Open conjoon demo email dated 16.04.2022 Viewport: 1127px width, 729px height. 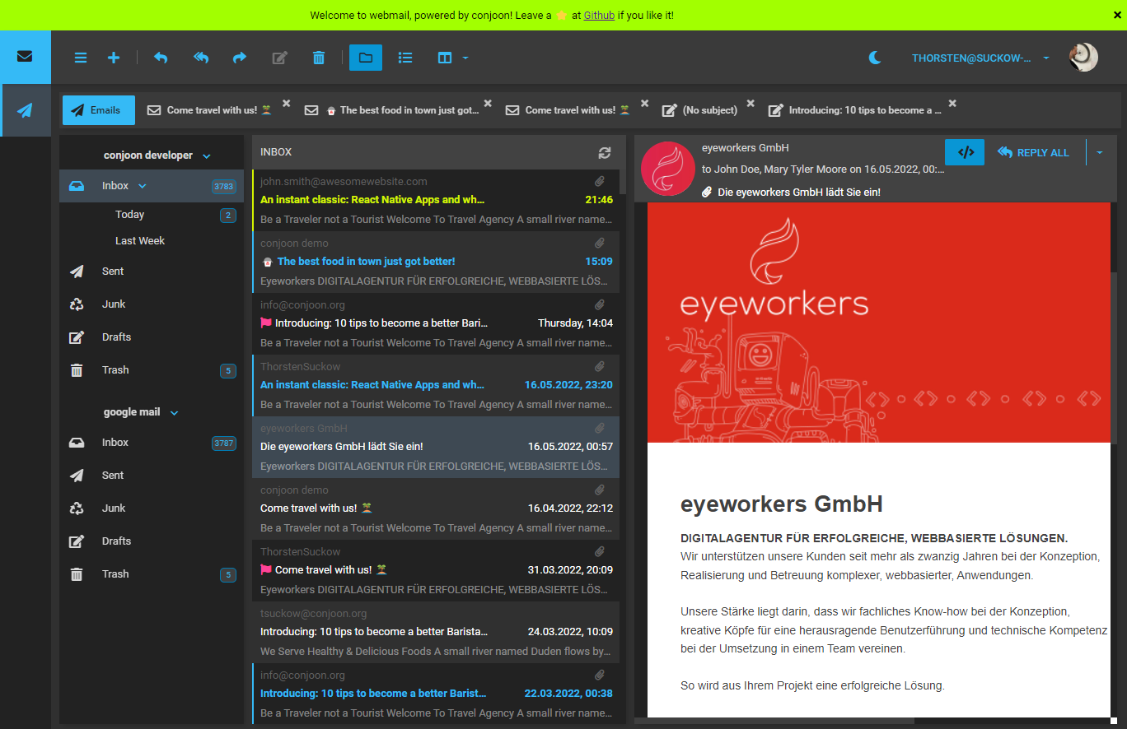436,509
